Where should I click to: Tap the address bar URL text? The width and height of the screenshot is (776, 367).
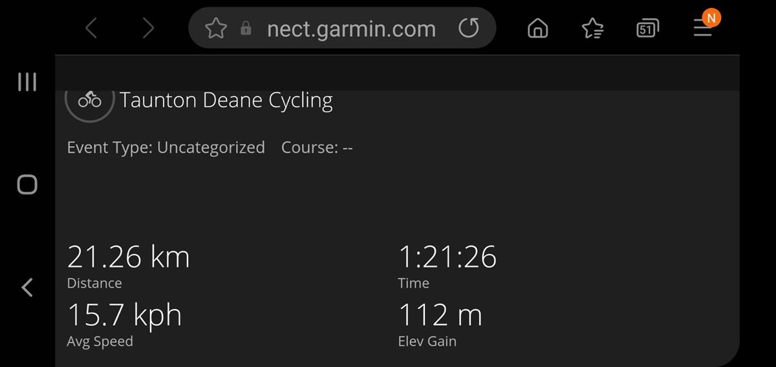pyautogui.click(x=351, y=28)
